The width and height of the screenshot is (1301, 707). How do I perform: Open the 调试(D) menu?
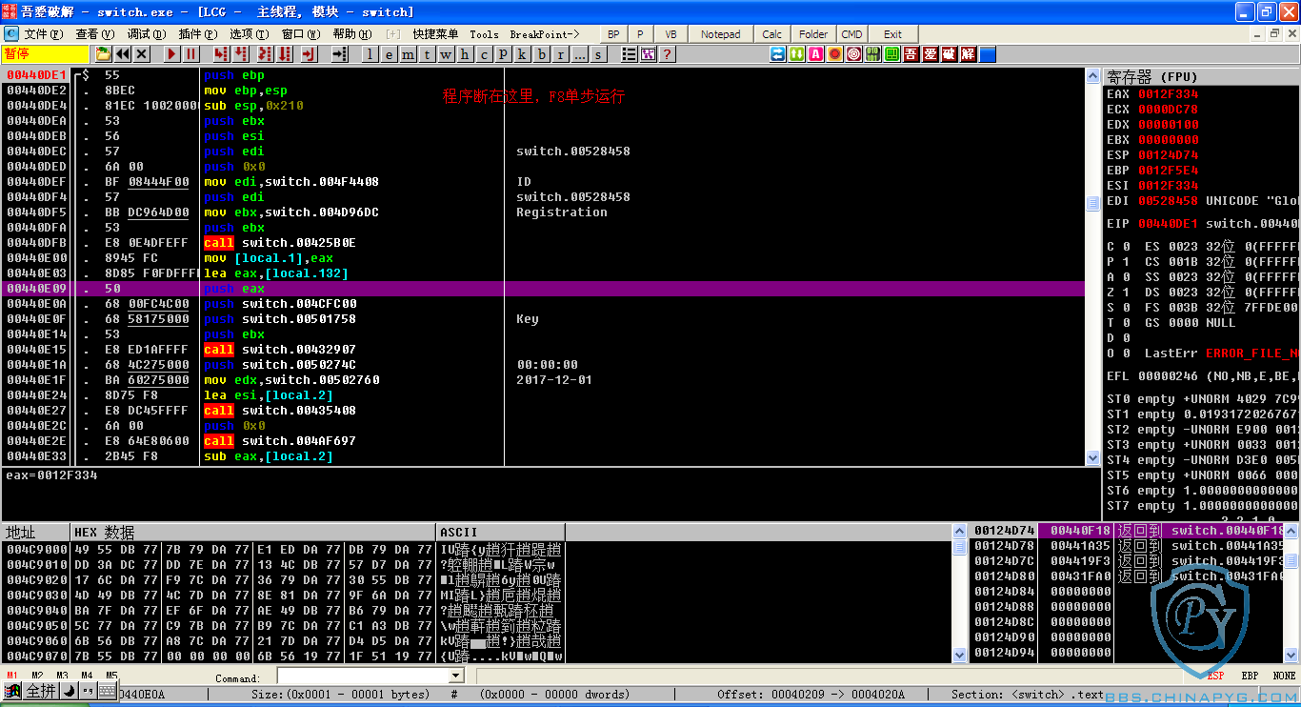pos(147,34)
